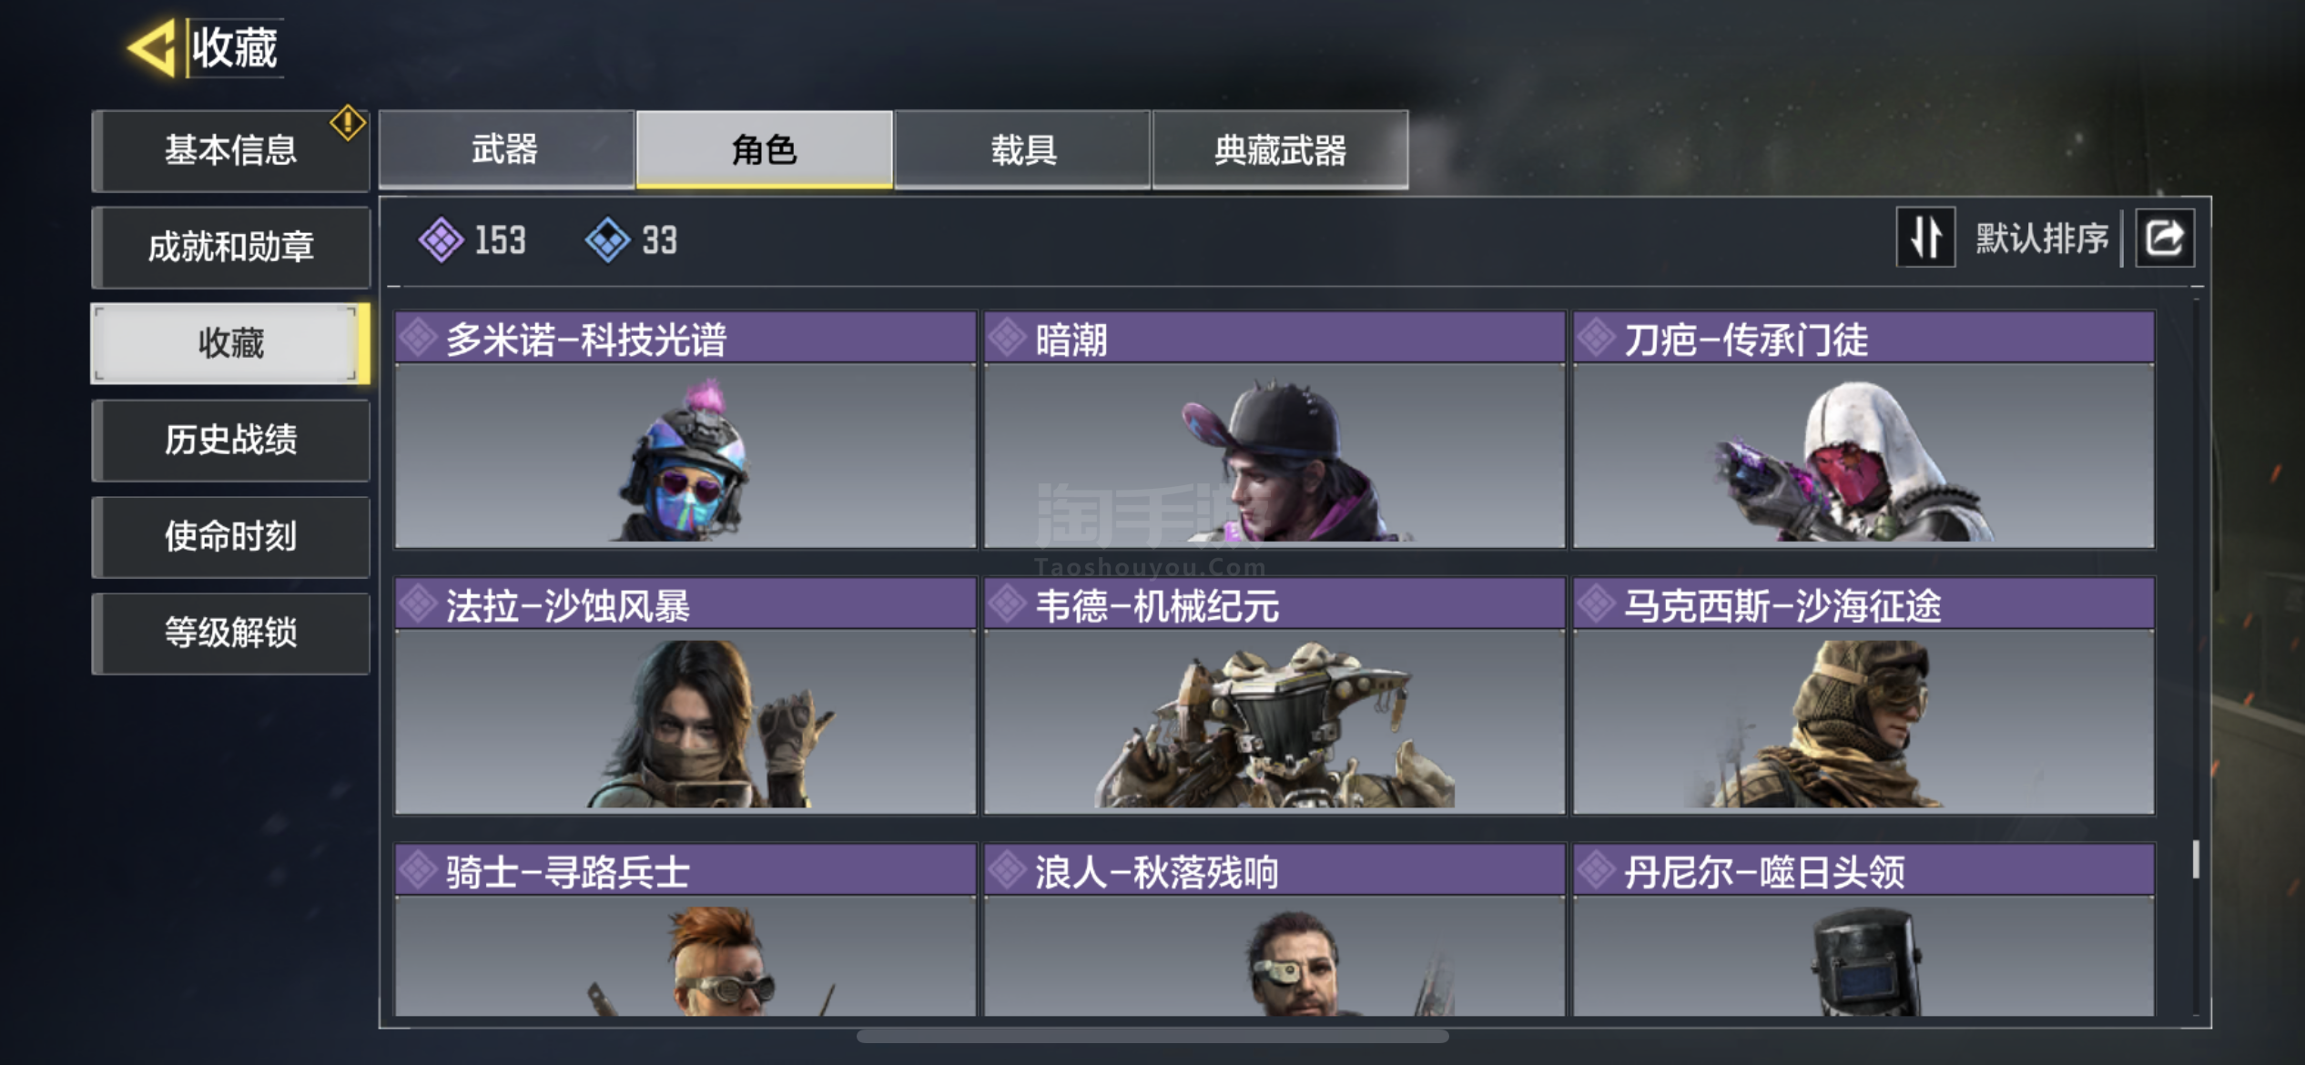Viewport: 2305px width, 1065px height.
Task: Click the blue diamond icon beside 33
Action: pos(607,240)
